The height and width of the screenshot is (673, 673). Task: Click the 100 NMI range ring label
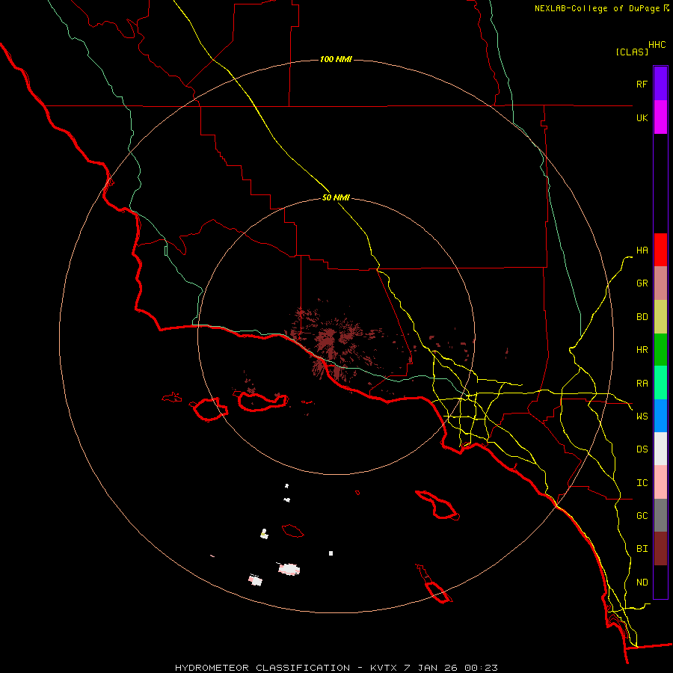click(336, 59)
